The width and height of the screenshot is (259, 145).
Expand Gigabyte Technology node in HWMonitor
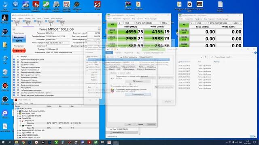click(x=18, y=111)
